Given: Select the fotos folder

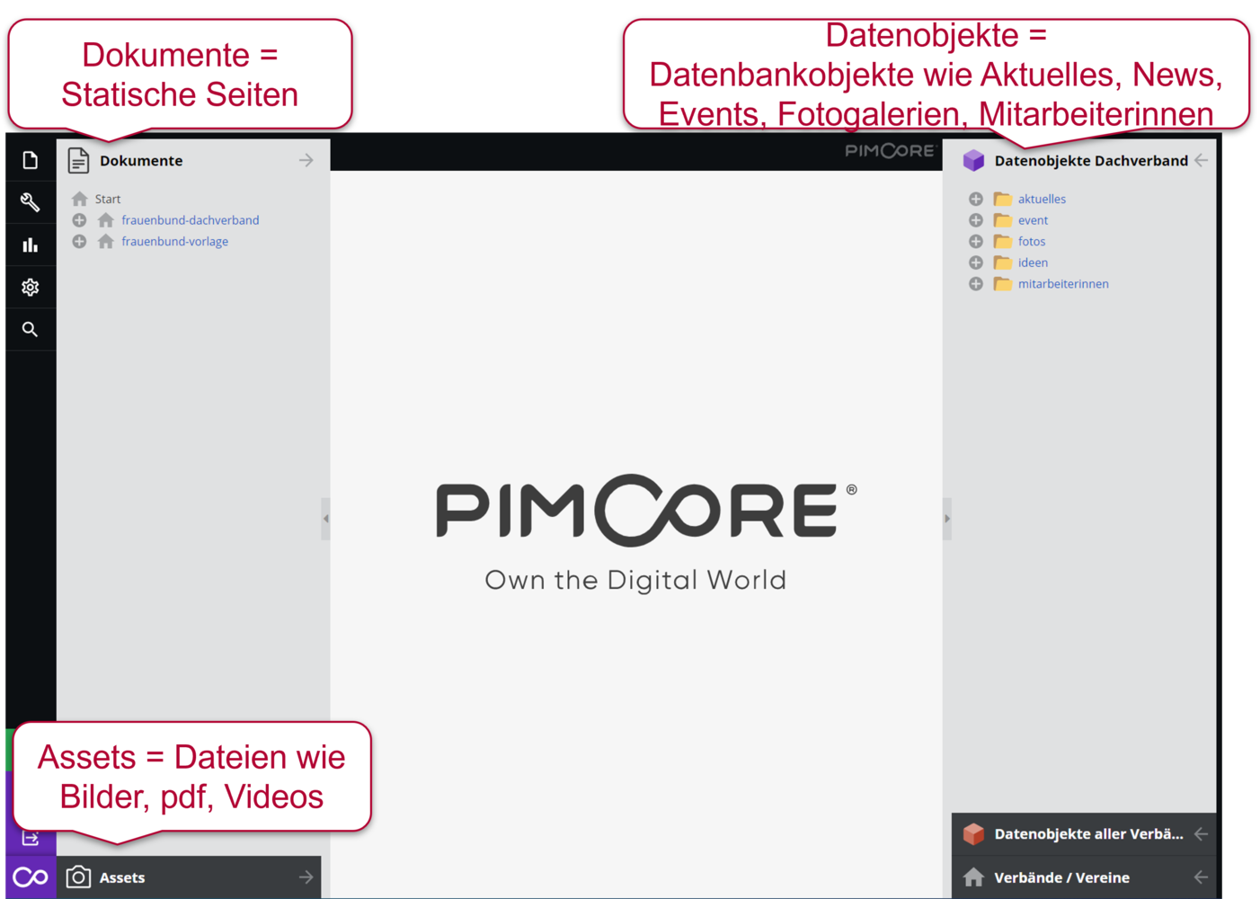Looking at the screenshot, I should 1031,242.
